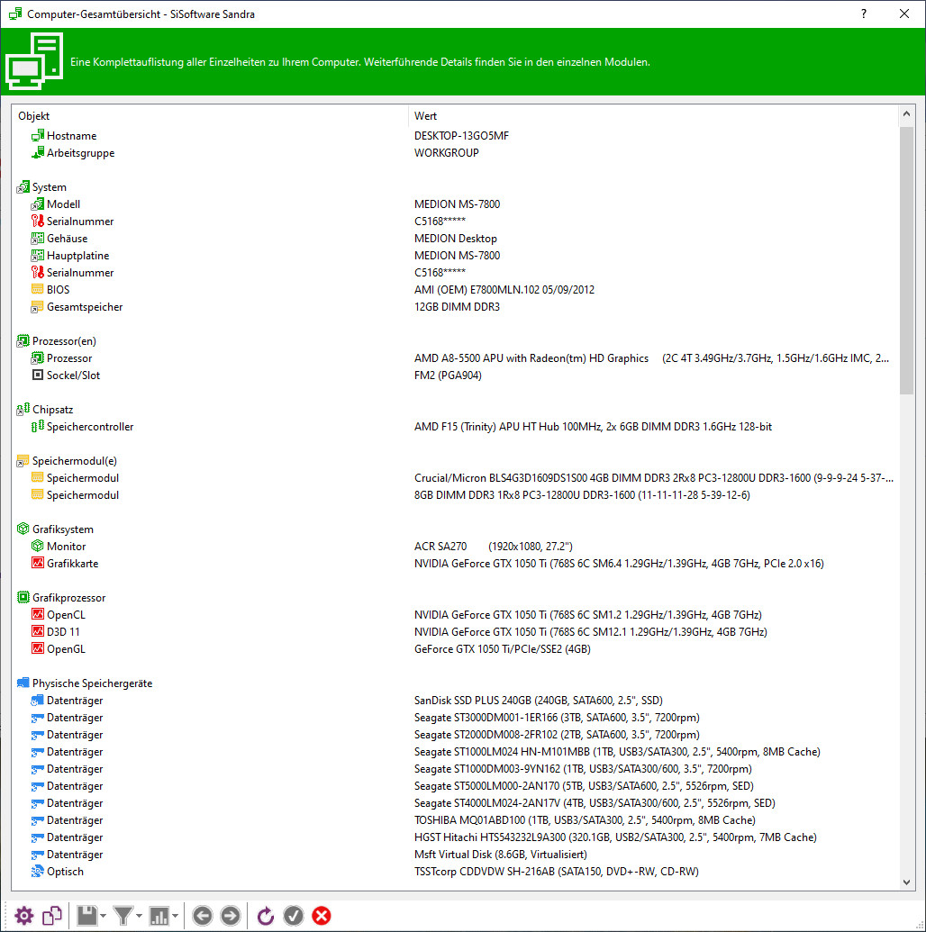The image size is (926, 932).
Task: Click the Speichercontroller row icon
Action: click(38, 426)
